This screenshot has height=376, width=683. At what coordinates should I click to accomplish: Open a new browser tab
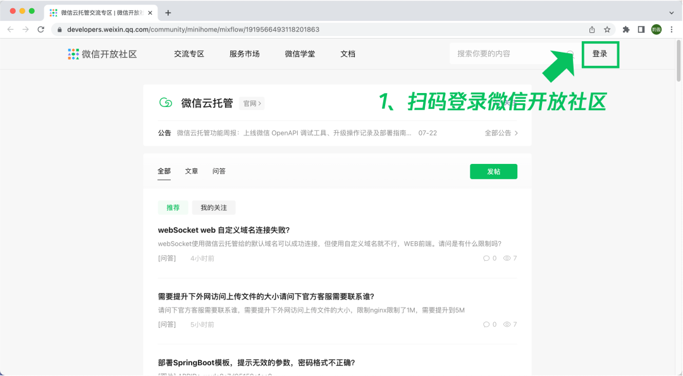coord(168,13)
